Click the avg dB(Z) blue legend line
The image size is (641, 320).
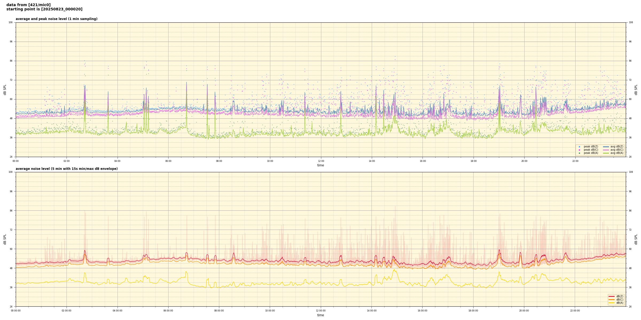tap(606, 147)
